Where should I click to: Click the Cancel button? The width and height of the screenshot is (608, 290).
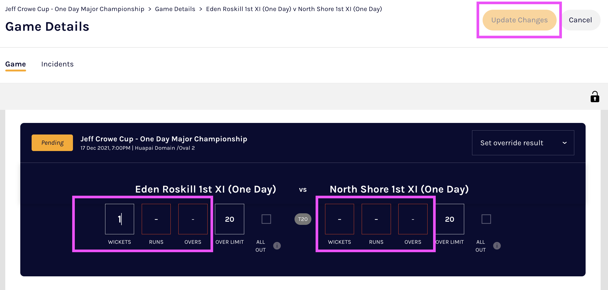[580, 20]
